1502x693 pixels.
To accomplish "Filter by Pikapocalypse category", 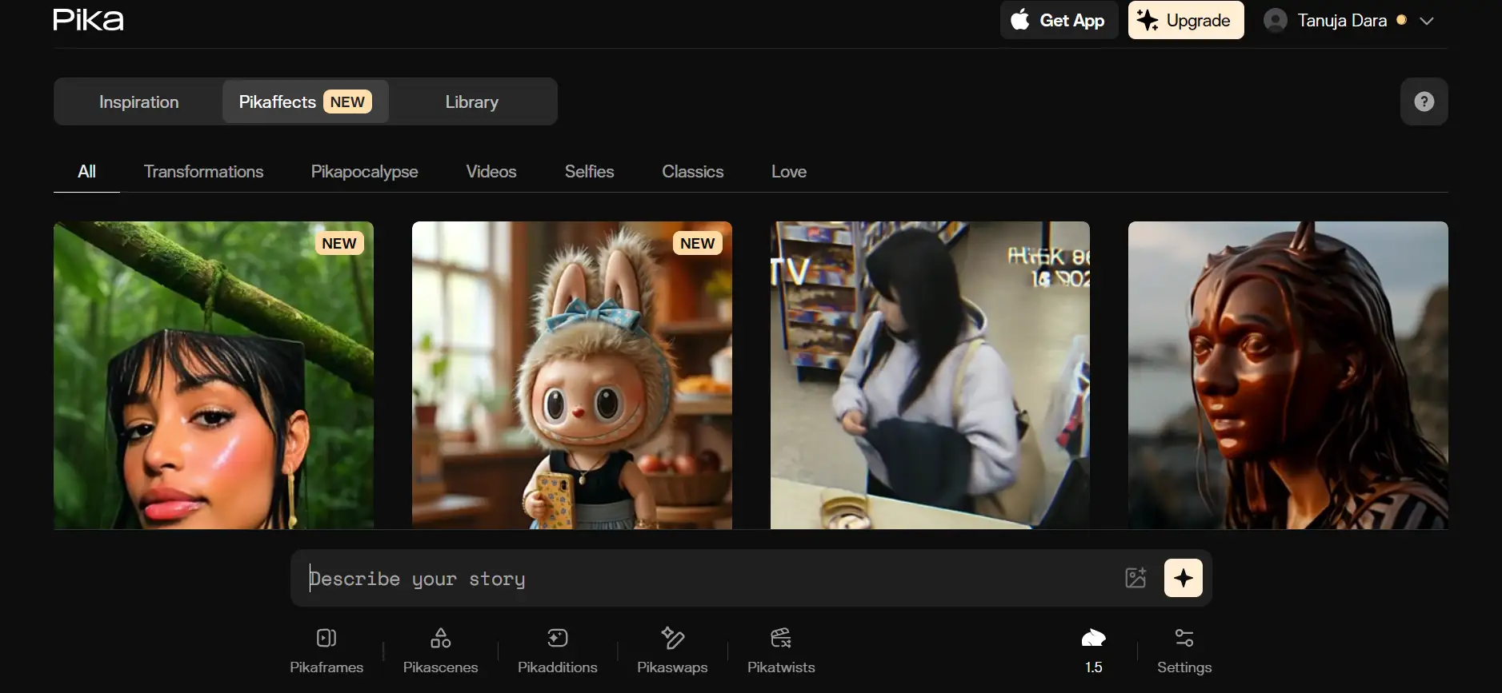I will pos(364,172).
